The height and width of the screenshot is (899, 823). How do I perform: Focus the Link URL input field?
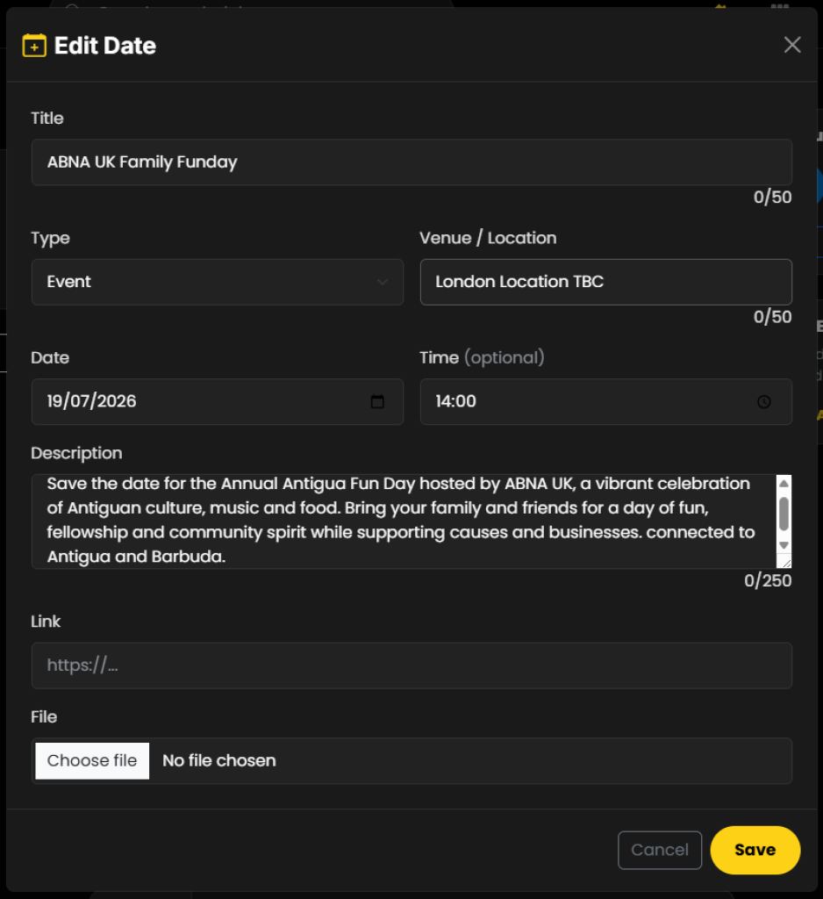(x=411, y=665)
